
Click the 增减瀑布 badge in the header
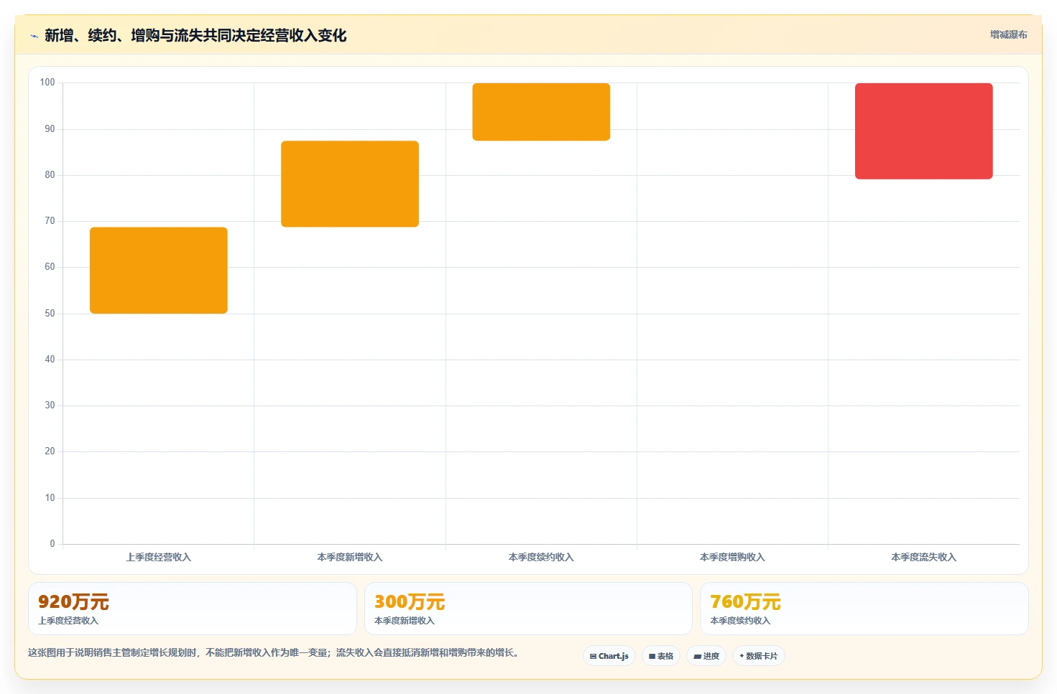coord(1008,34)
